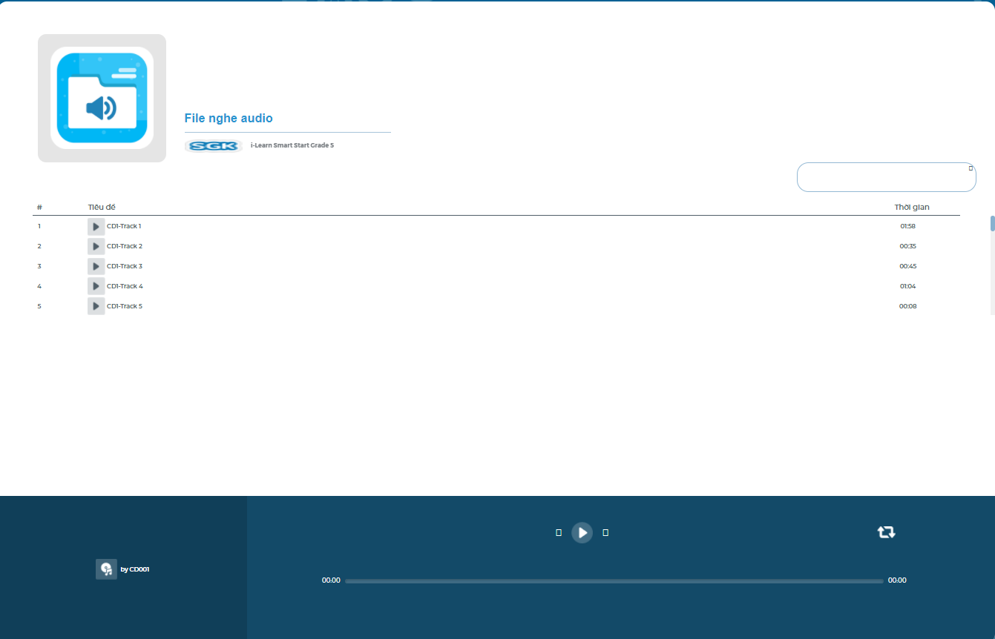
Task: Select the CD1-Track 4 title text
Action: point(125,286)
